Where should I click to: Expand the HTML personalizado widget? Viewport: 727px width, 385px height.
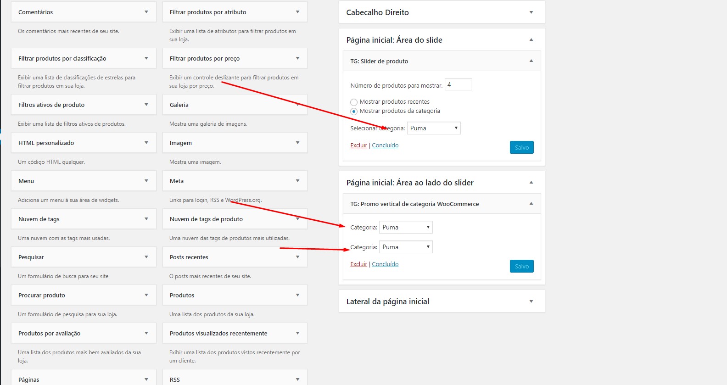click(x=84, y=143)
